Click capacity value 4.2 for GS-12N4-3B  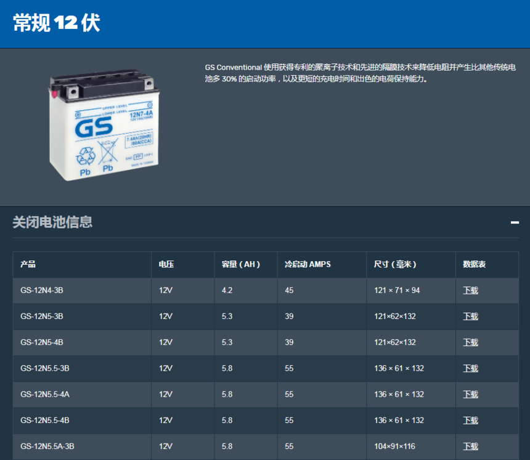click(x=227, y=290)
